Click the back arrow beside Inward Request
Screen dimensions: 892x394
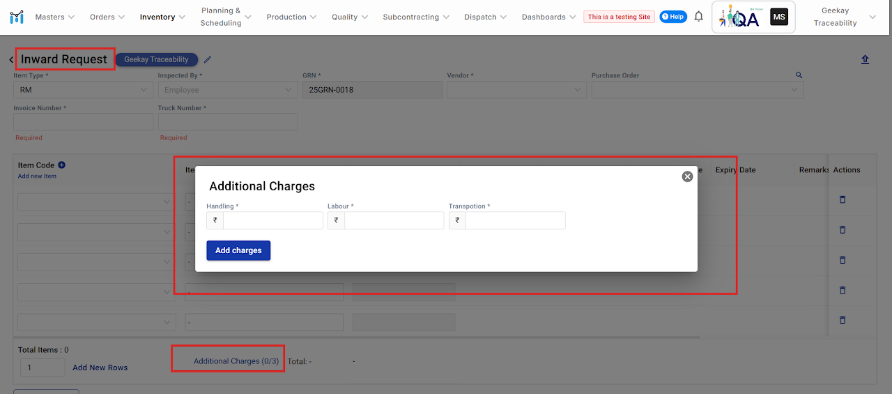11,60
